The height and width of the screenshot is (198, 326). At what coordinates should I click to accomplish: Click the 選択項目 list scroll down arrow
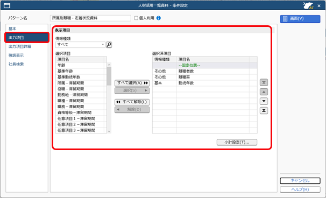tap(109, 131)
